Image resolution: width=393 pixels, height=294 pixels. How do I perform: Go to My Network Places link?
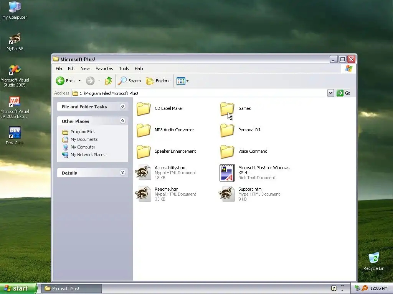coord(88,155)
